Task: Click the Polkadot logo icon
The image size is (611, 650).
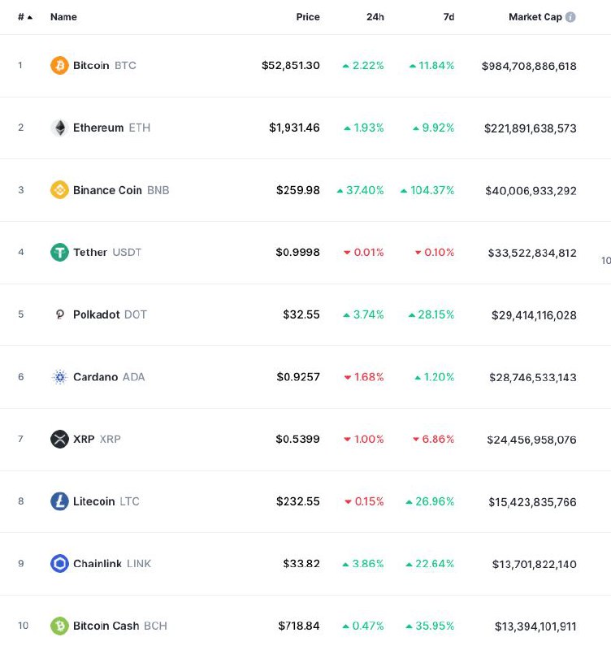Action: coord(59,314)
